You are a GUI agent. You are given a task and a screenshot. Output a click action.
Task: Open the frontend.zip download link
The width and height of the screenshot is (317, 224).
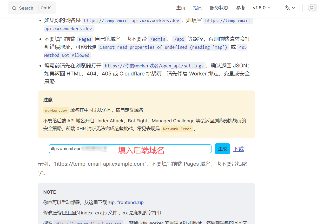click(x=130, y=202)
